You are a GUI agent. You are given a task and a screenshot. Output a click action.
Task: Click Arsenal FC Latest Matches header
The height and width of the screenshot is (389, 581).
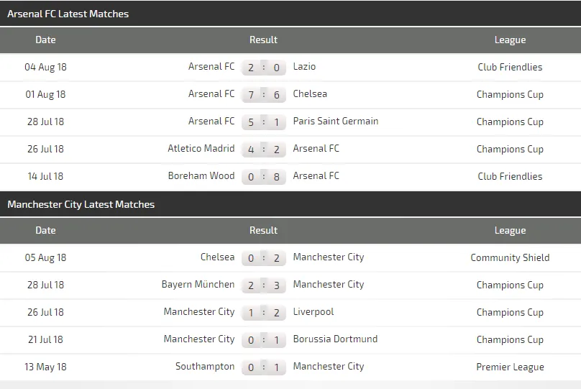point(68,14)
